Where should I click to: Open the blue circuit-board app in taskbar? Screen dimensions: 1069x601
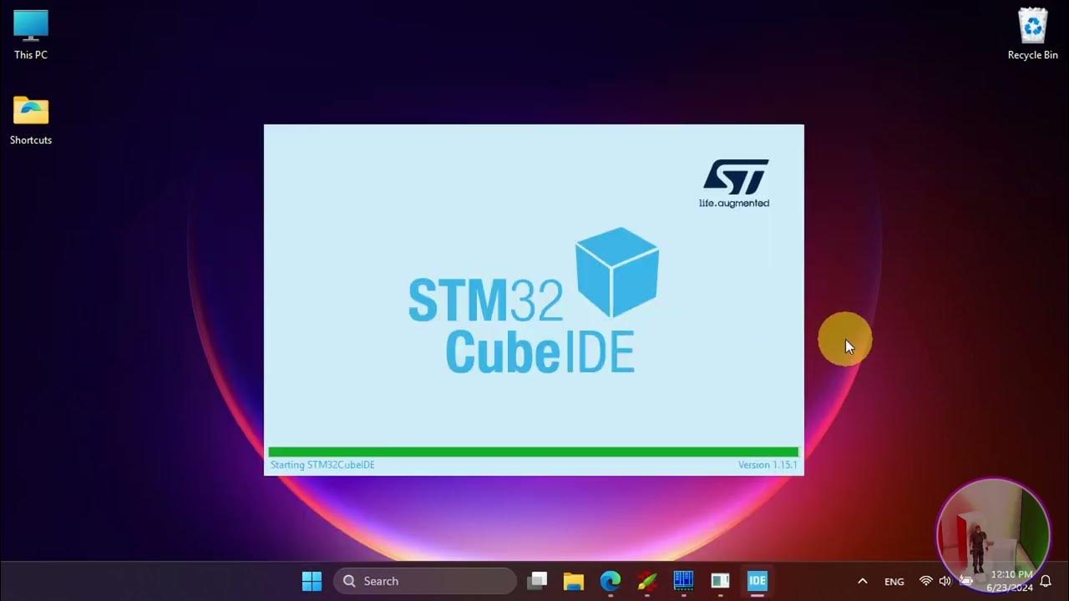683,581
